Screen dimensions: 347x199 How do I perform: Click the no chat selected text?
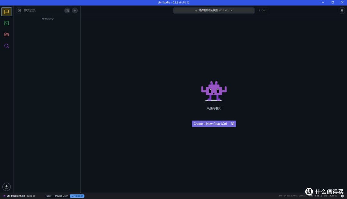[x=214, y=108]
